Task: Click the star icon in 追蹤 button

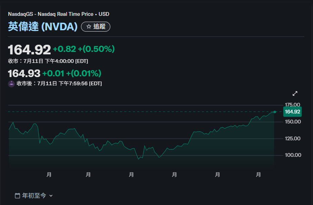Action: pos(89,26)
